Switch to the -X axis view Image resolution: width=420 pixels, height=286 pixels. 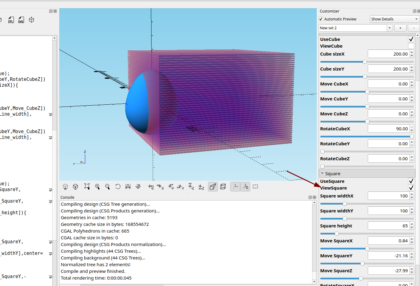(x=160, y=186)
